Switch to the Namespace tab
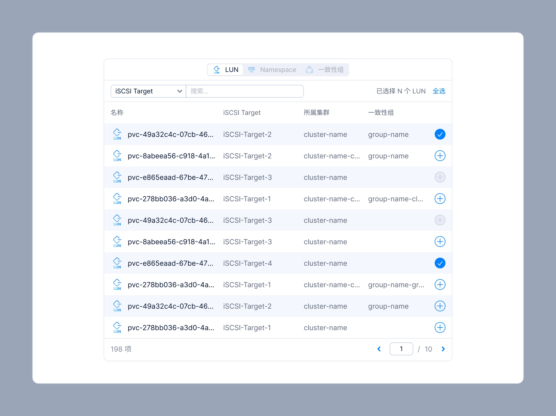Viewport: 556px width, 416px height. (272, 70)
